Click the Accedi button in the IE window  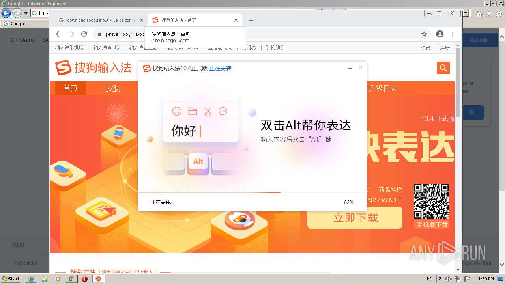479,40
